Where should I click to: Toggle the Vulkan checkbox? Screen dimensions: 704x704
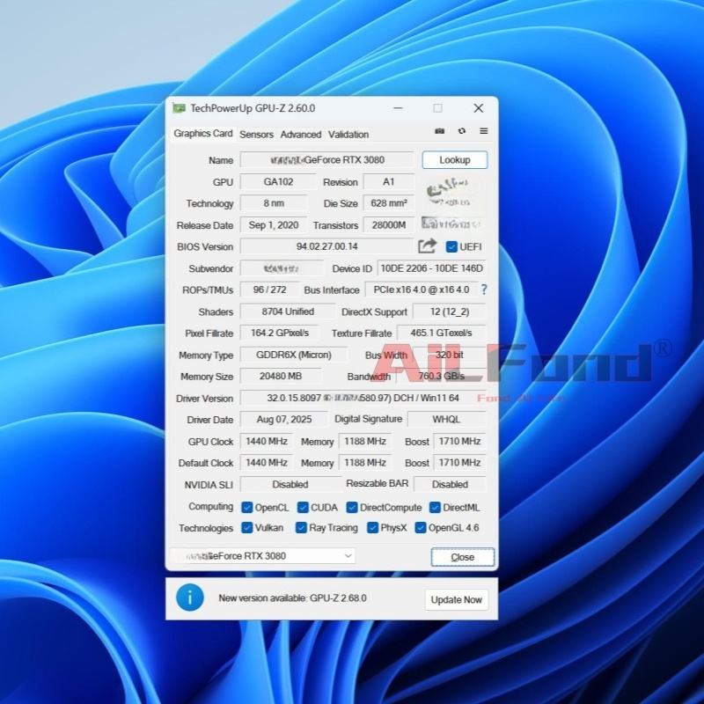click(247, 527)
